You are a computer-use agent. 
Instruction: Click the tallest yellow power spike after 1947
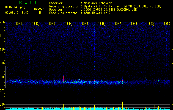click(x=122, y=105)
